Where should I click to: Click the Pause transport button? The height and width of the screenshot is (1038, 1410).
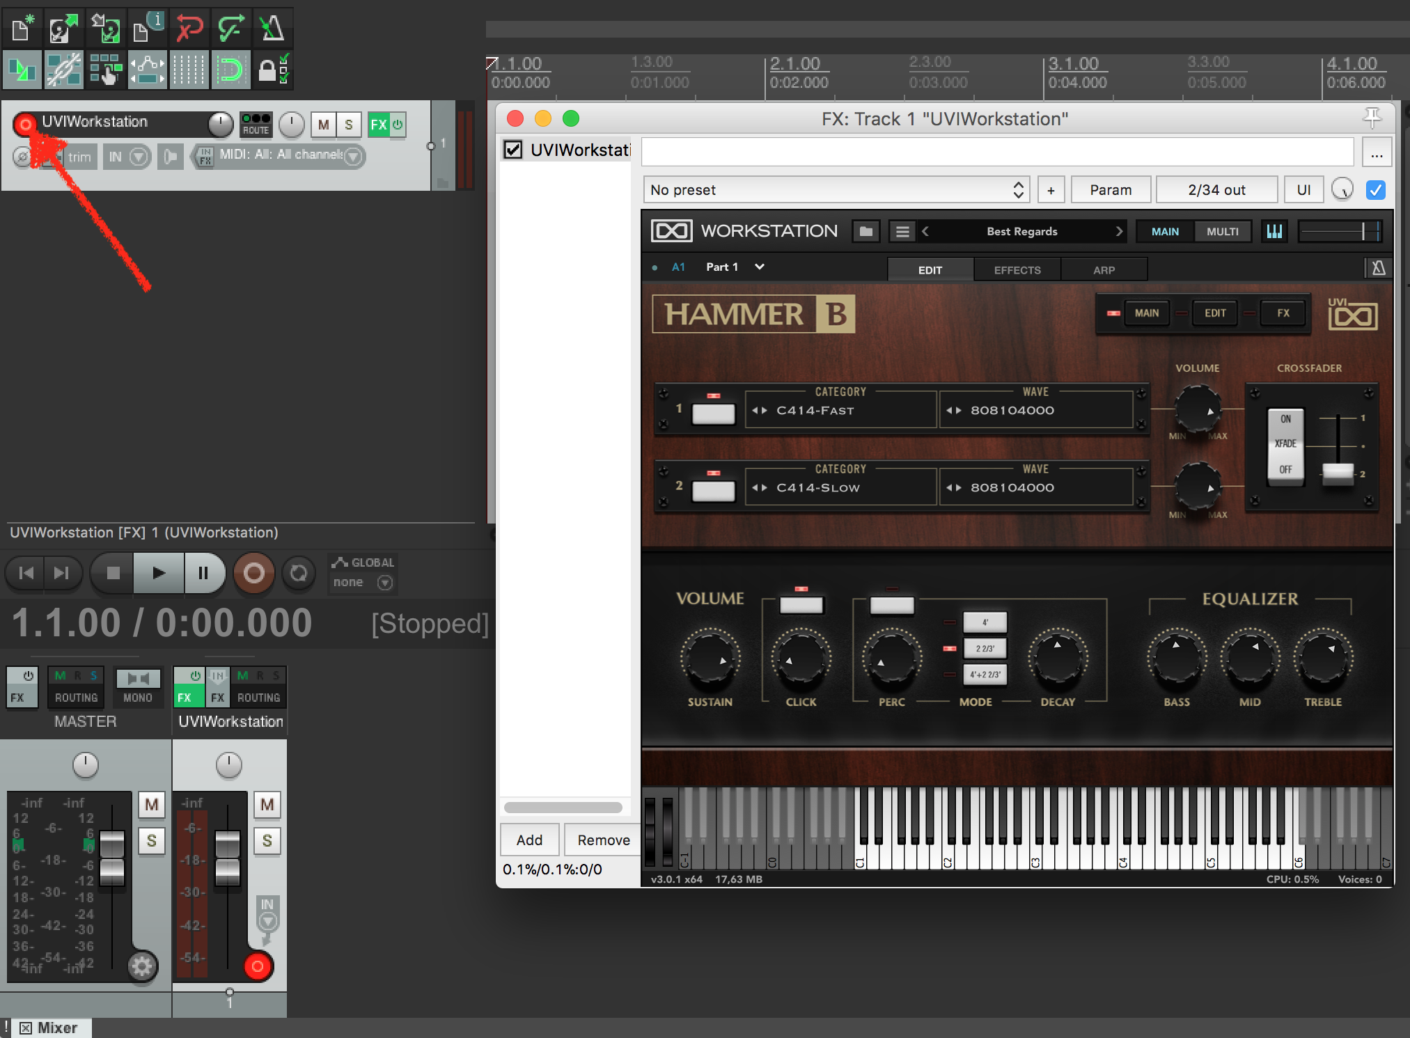pyautogui.click(x=203, y=573)
